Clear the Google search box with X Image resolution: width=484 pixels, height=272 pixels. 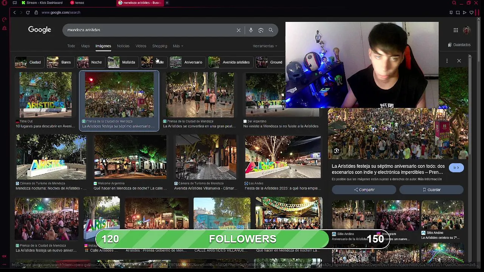click(x=239, y=30)
